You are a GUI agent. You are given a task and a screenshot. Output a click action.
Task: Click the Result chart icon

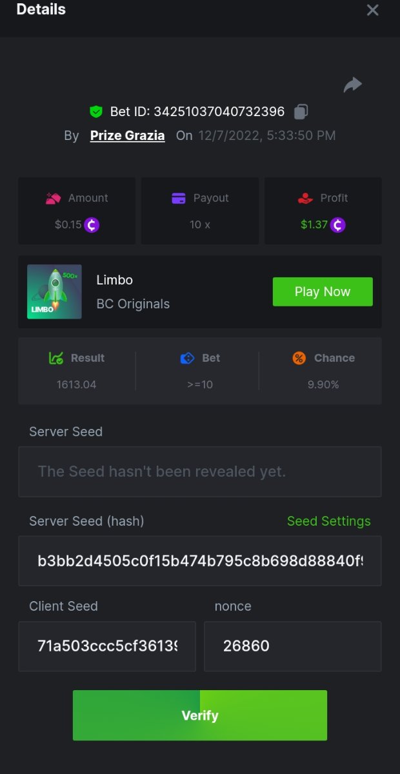pos(56,358)
